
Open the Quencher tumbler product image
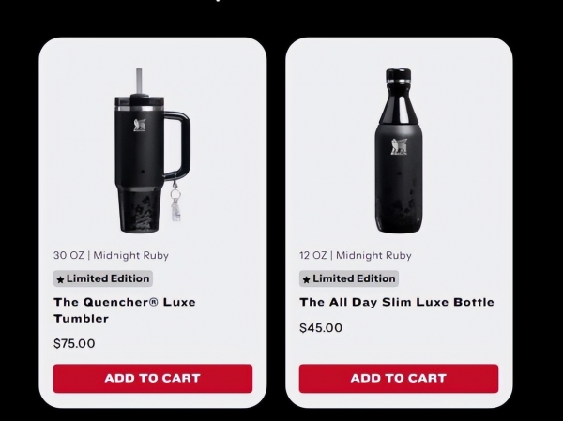[x=153, y=151]
